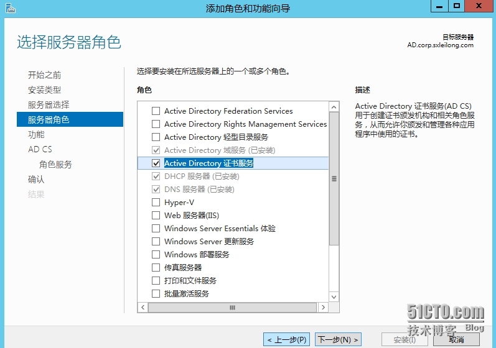Click 下一步(N) button

(x=338, y=340)
